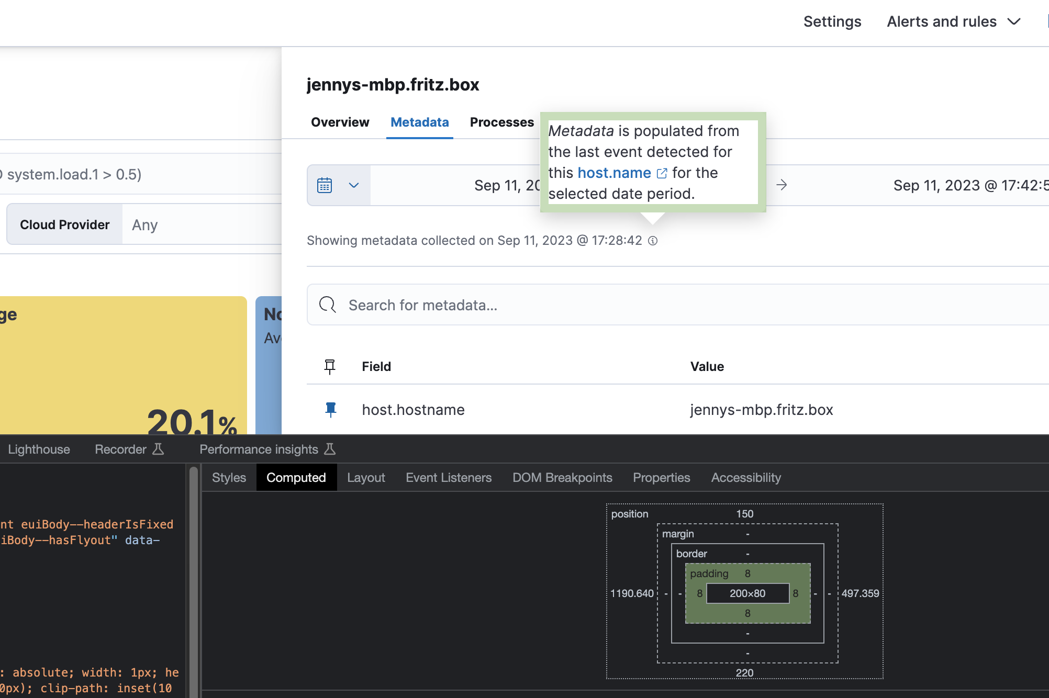The image size is (1049, 698).
Task: Click the jennys-mbp.fritz.box flyout title
Action: (393, 85)
